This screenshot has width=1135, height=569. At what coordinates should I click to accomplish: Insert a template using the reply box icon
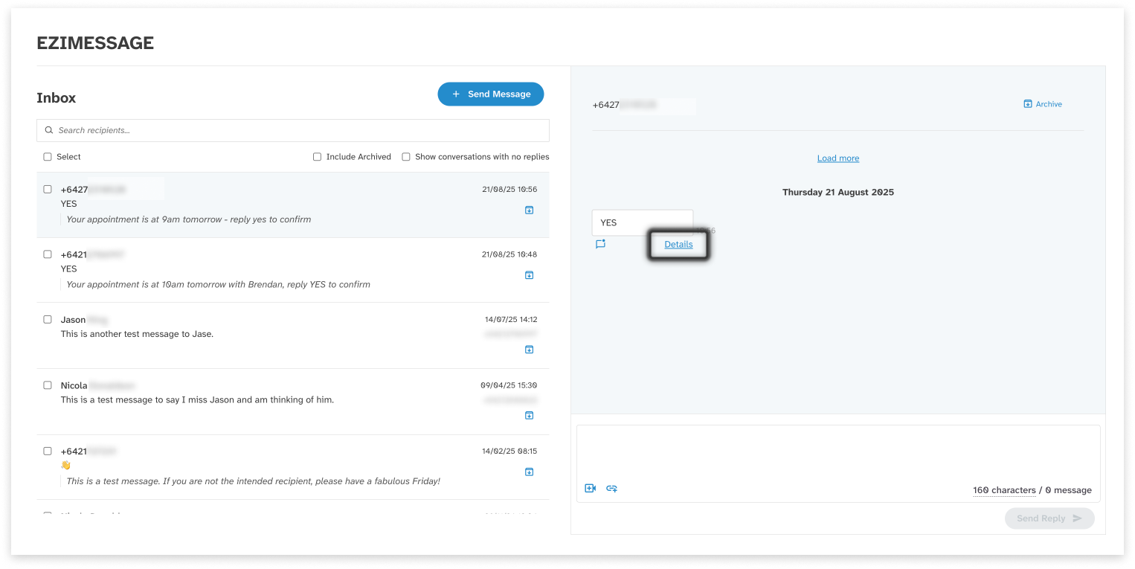(x=590, y=489)
